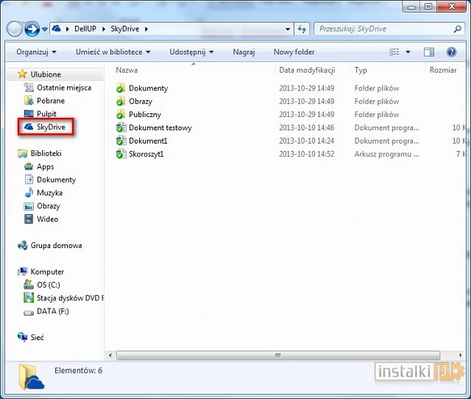Open the Organizuj menu
The width and height of the screenshot is (471, 399).
36,52
